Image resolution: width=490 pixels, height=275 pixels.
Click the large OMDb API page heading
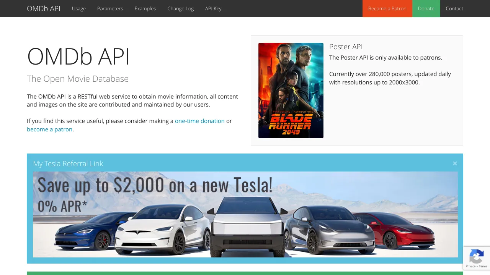click(x=78, y=57)
